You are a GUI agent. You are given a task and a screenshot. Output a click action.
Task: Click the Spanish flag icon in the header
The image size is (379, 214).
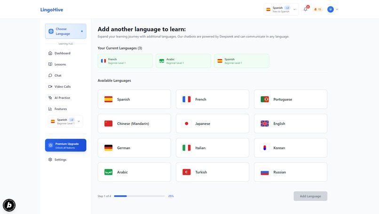pos(268,9)
